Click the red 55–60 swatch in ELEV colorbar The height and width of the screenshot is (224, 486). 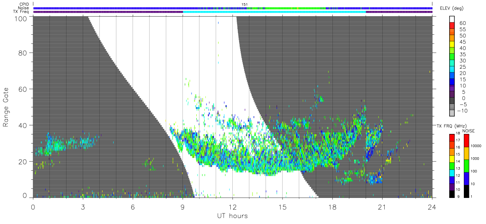[452, 26]
